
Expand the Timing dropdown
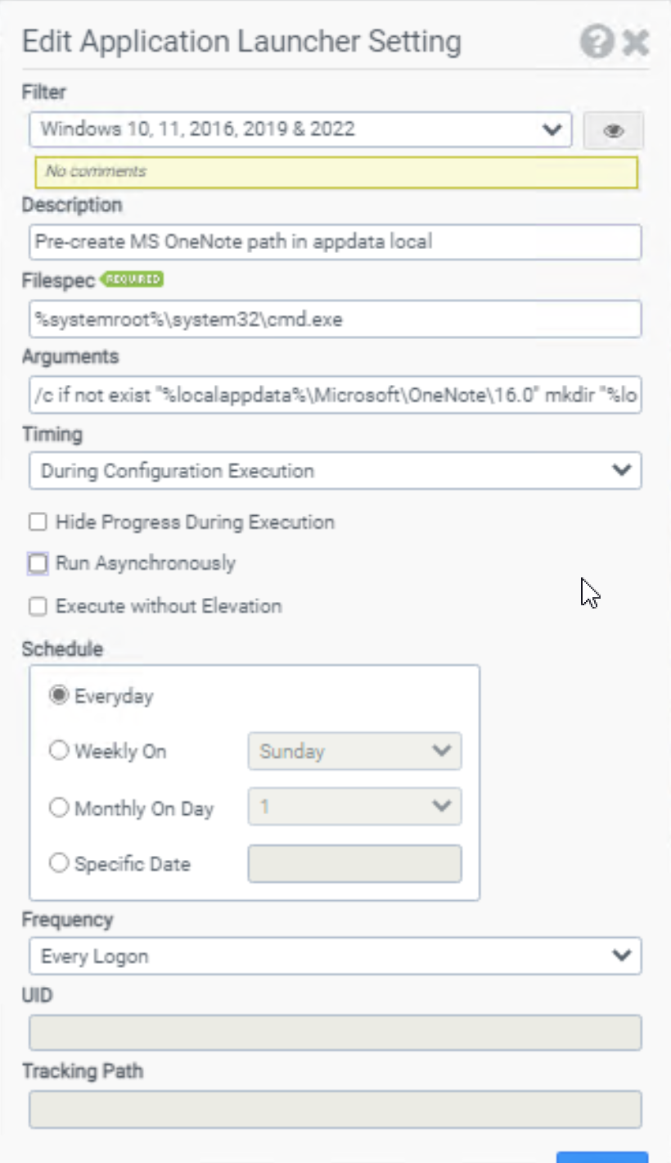coord(335,471)
